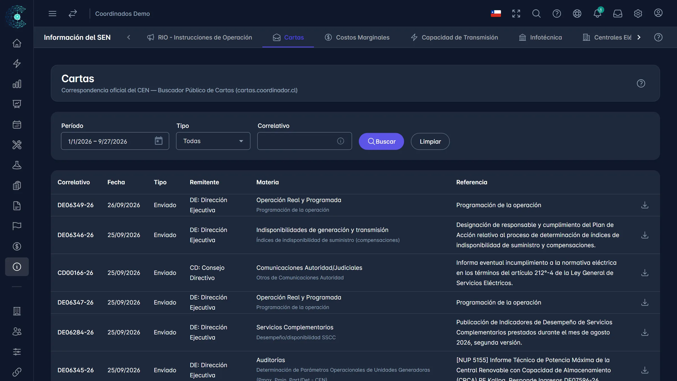Open notifications bell icon

pyautogui.click(x=597, y=14)
